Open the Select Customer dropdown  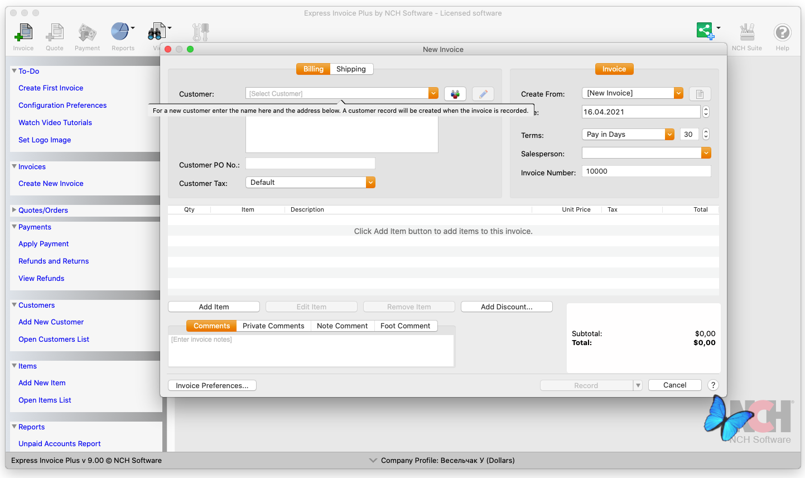pyautogui.click(x=433, y=93)
